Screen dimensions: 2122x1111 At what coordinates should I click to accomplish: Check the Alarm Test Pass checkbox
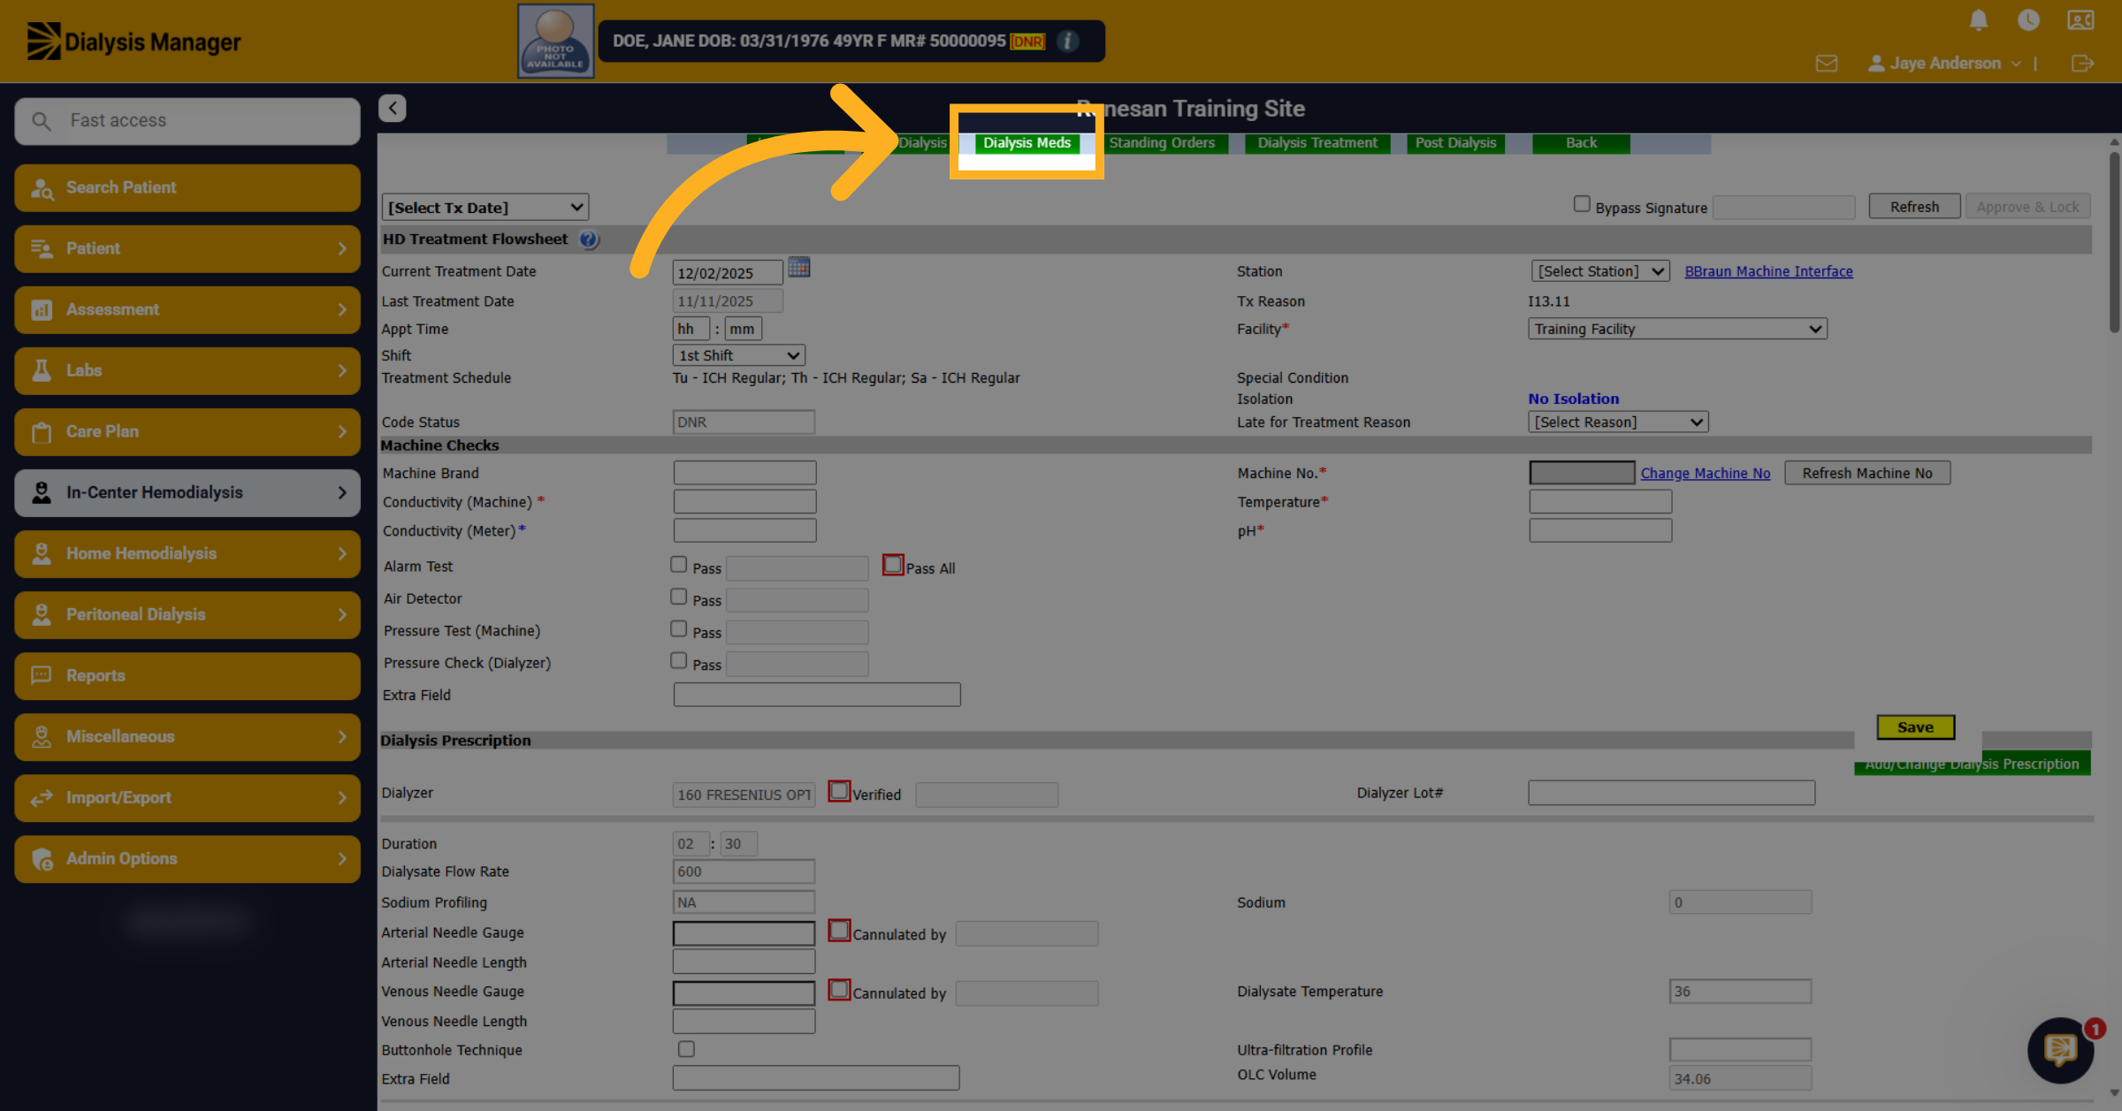point(679,564)
